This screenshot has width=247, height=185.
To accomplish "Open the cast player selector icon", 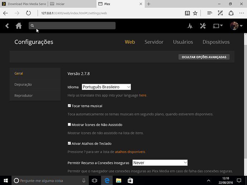I will point(218,26).
